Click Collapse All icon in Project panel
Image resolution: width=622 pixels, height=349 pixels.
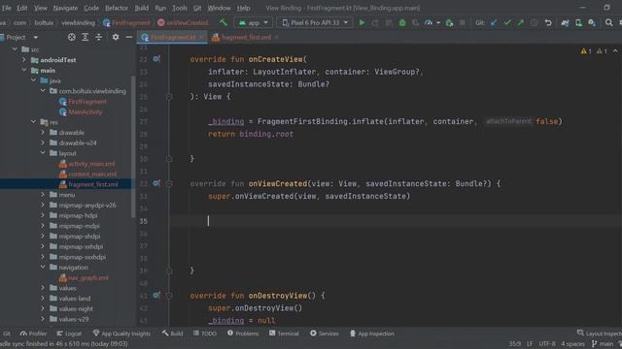99,37
